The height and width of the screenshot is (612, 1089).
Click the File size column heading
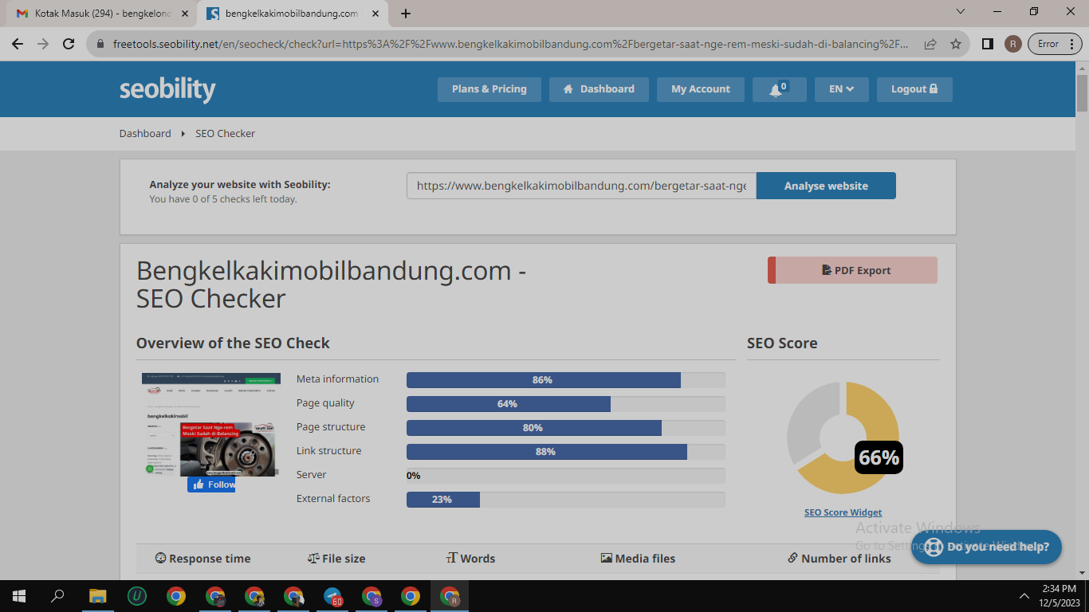[336, 559]
